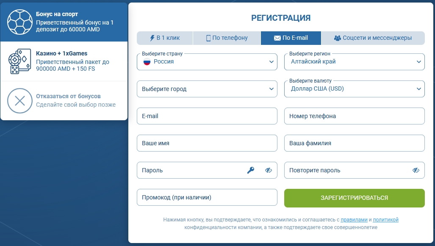
Task: Generate a password with the key icon
Action: (250, 170)
